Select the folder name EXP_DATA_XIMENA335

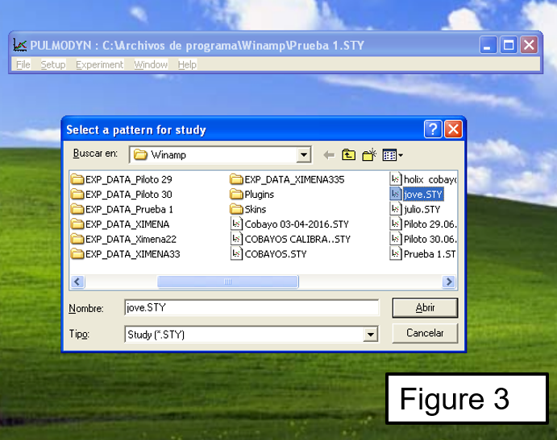tap(294, 179)
